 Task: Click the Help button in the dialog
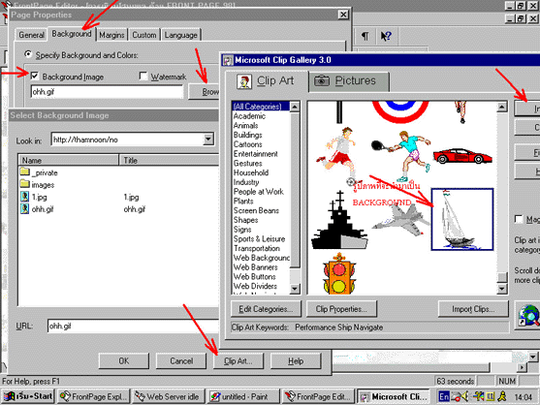[x=296, y=361]
